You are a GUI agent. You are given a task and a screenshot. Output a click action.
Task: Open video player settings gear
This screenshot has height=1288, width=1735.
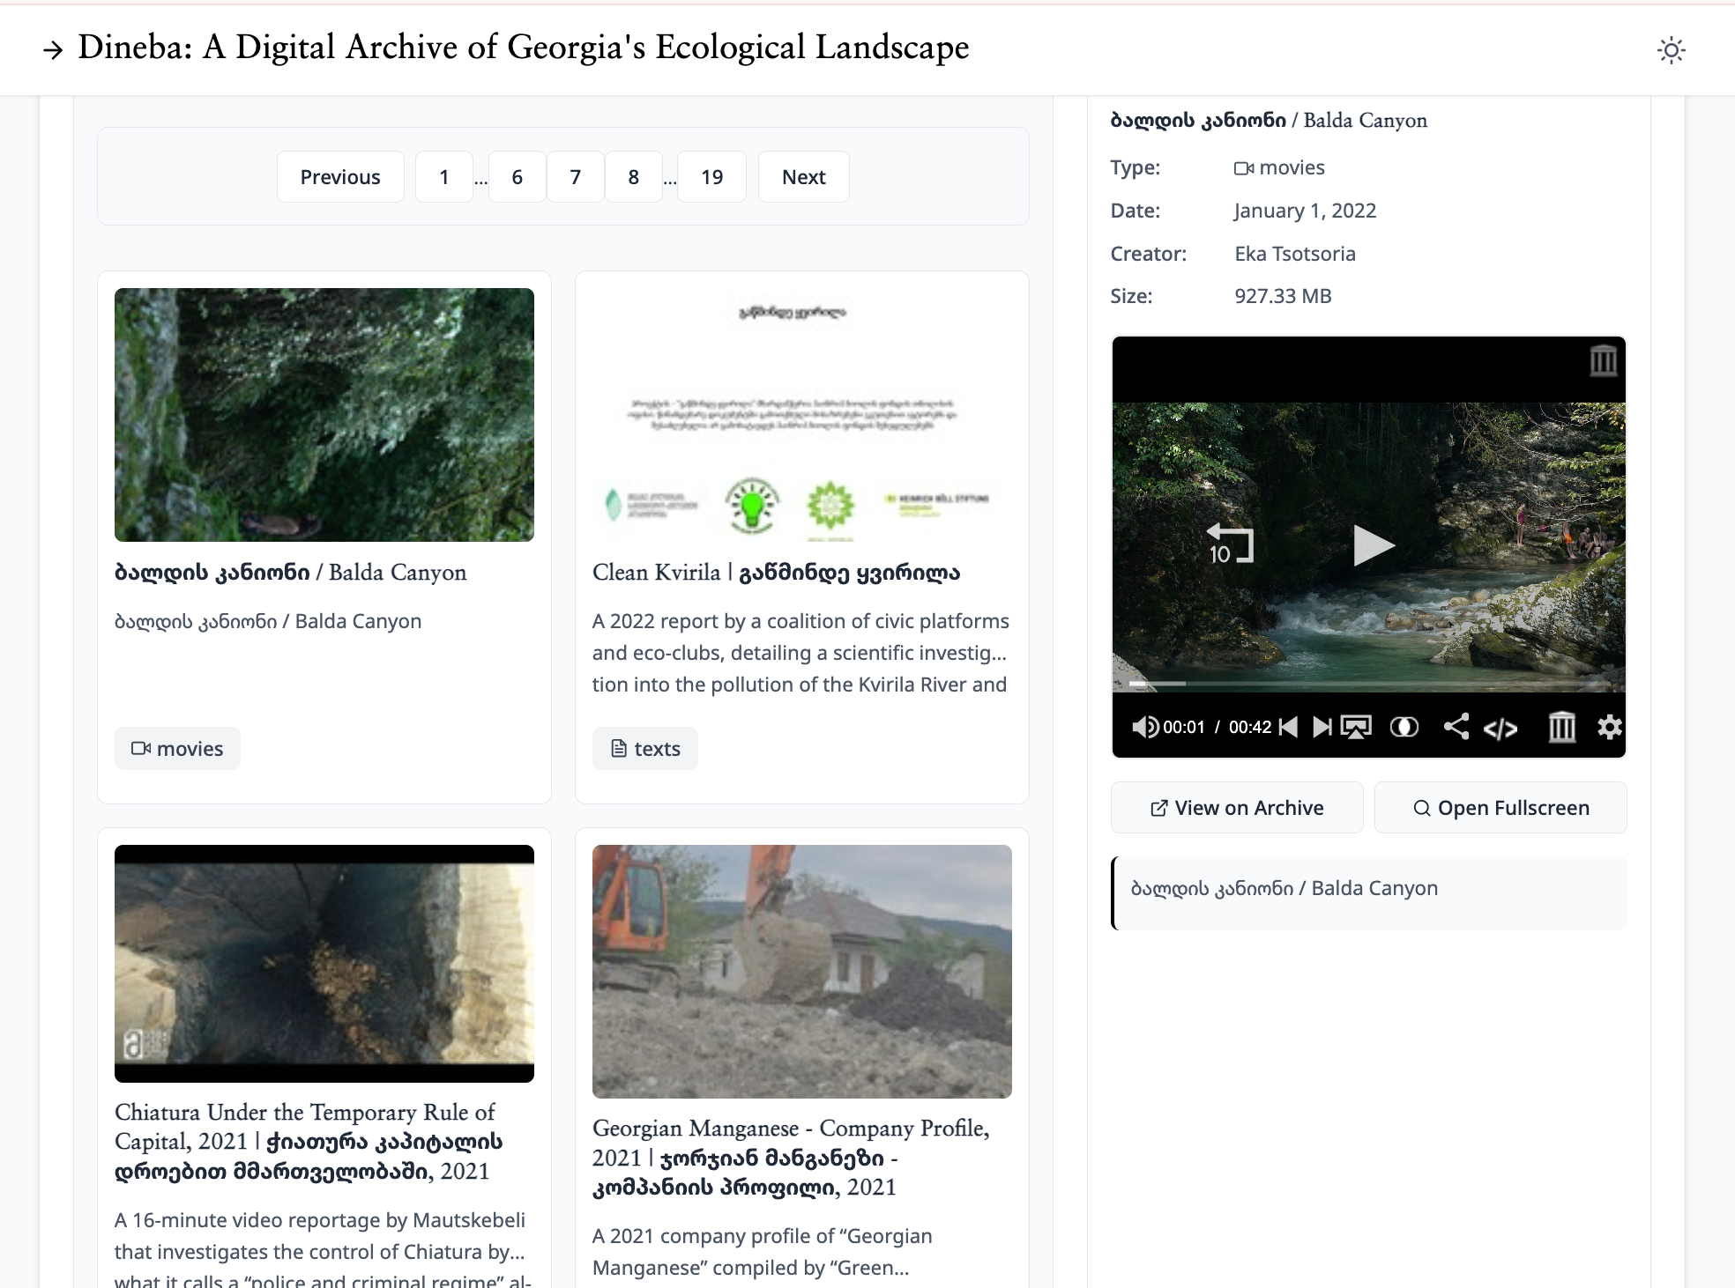pos(1609,727)
